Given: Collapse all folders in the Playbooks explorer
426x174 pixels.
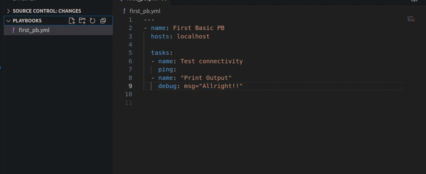Looking at the screenshot, I should (x=103, y=21).
